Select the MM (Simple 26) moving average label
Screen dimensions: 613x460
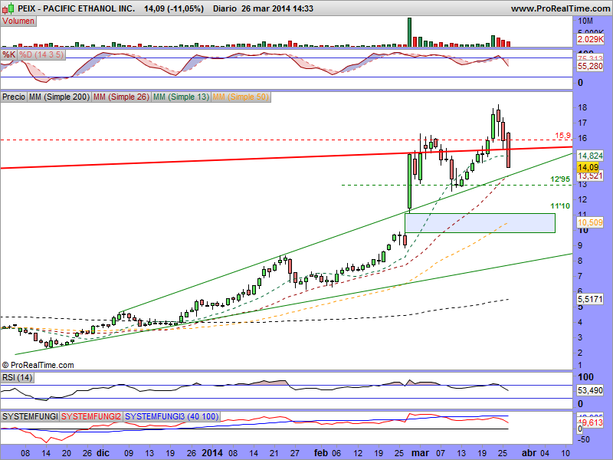[x=121, y=97]
